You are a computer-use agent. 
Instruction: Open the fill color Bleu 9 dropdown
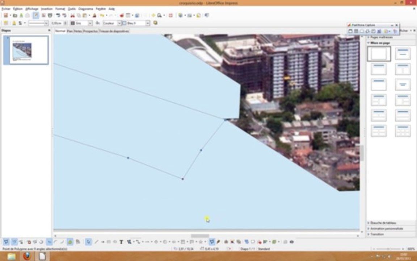tap(148, 23)
